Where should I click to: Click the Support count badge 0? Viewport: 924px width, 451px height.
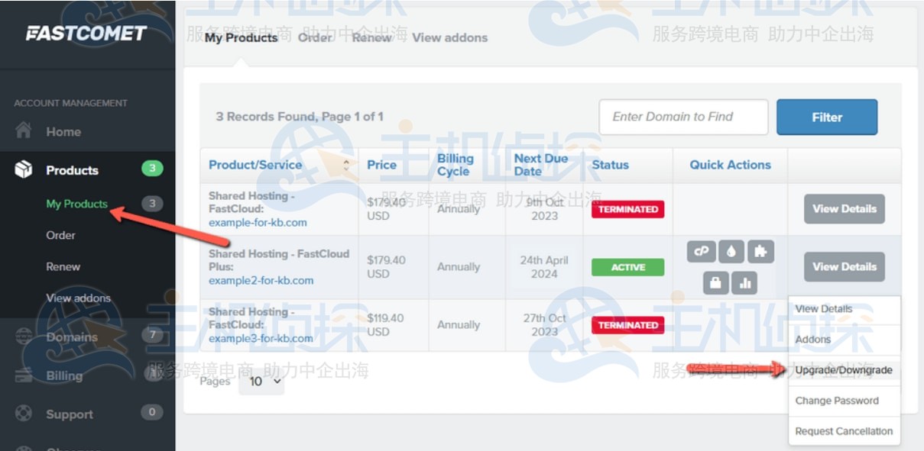(x=152, y=412)
